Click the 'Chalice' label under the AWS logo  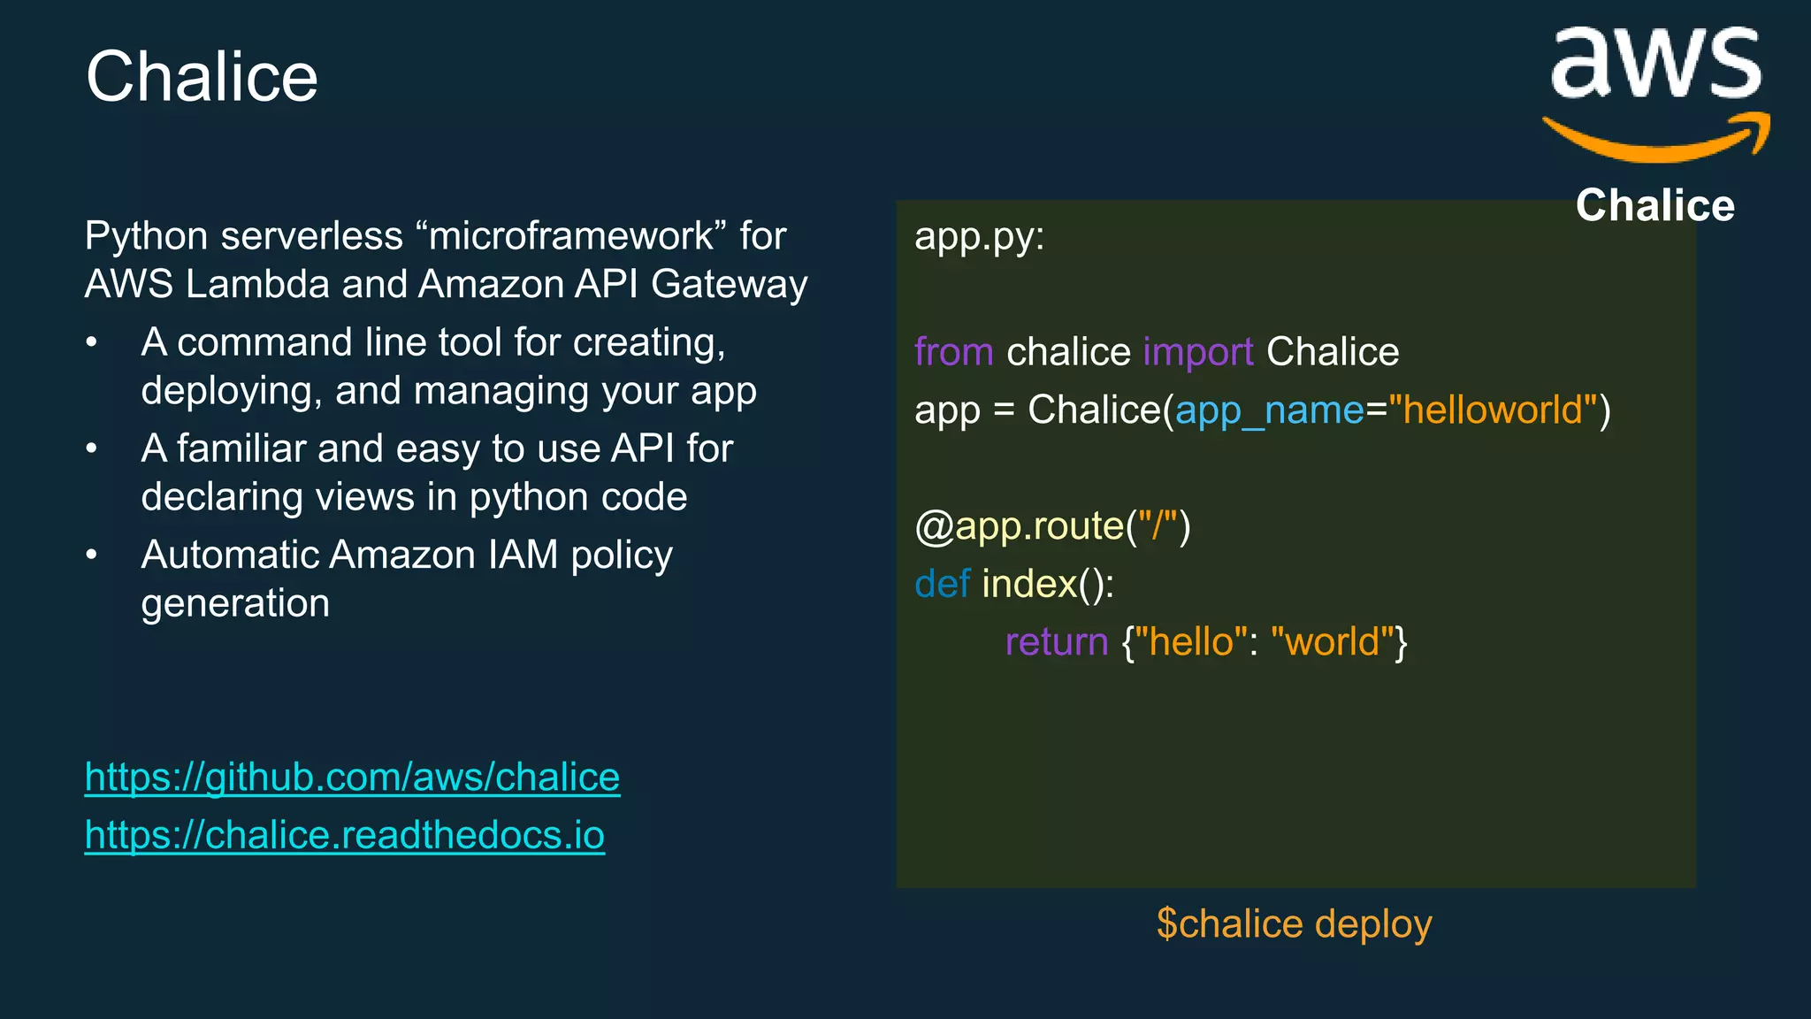(x=1655, y=205)
